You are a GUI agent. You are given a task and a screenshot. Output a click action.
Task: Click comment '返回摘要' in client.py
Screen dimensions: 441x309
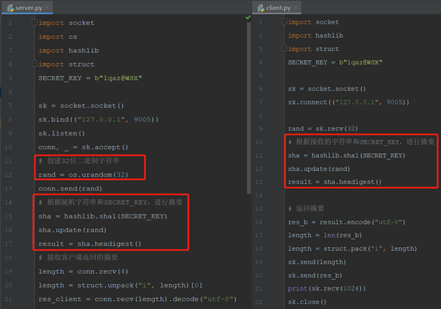click(306, 209)
